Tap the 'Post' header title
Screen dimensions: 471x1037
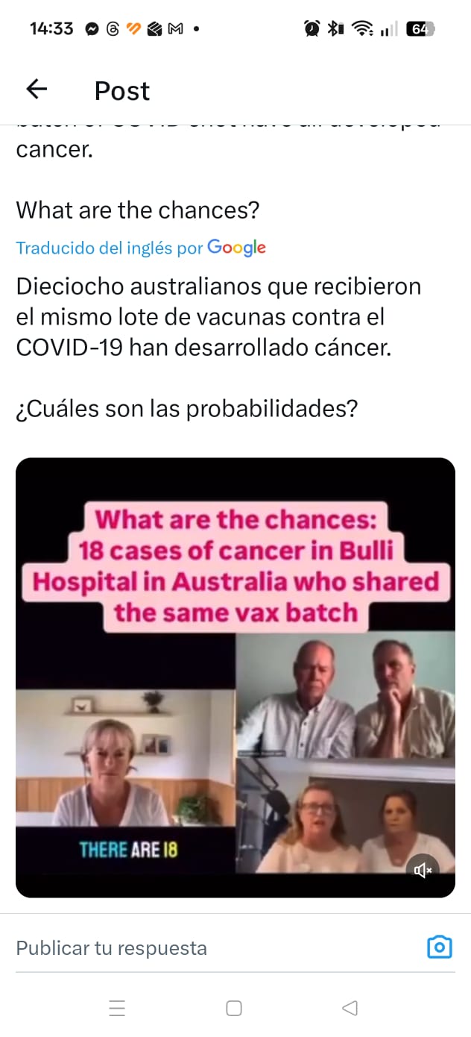[x=122, y=90]
